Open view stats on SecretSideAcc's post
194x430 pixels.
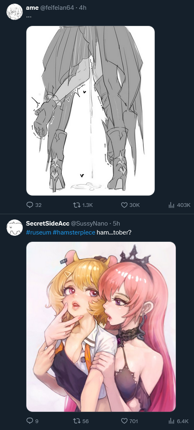click(172, 421)
